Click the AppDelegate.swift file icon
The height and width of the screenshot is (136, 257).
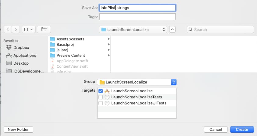[x=52, y=61]
